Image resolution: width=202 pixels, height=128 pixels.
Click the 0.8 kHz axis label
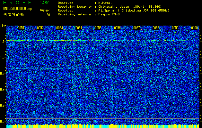point(3,90)
